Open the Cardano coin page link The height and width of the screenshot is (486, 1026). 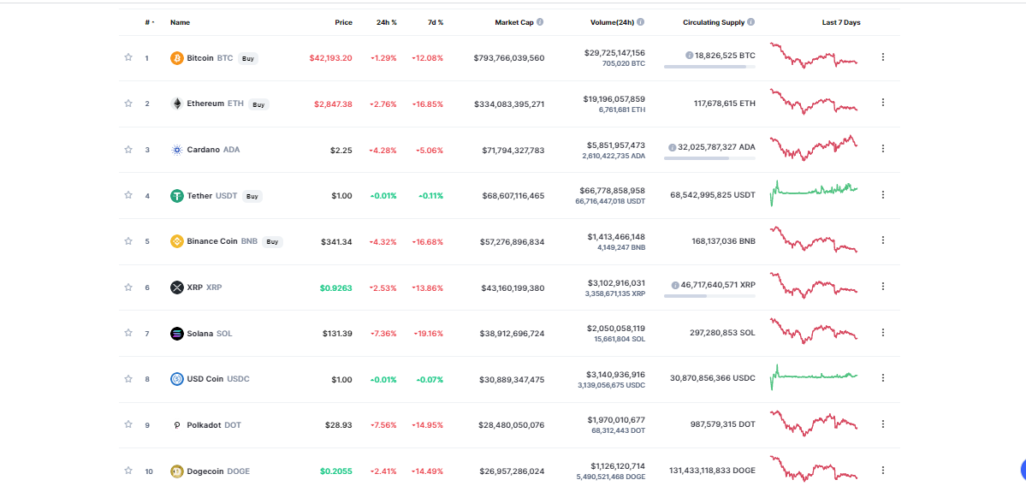[x=213, y=150]
